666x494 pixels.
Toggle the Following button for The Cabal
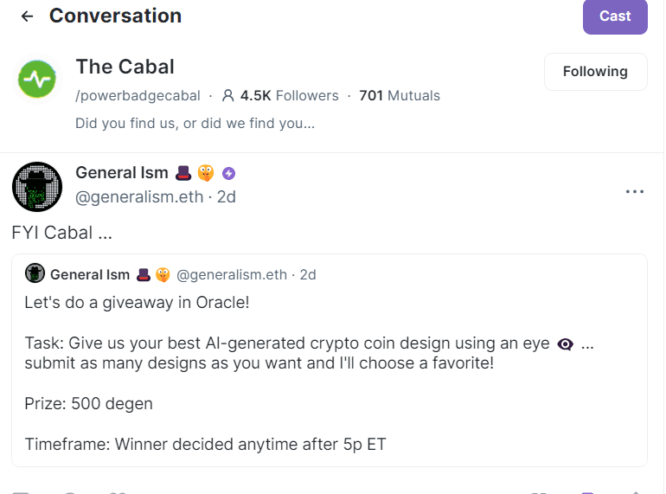point(595,71)
